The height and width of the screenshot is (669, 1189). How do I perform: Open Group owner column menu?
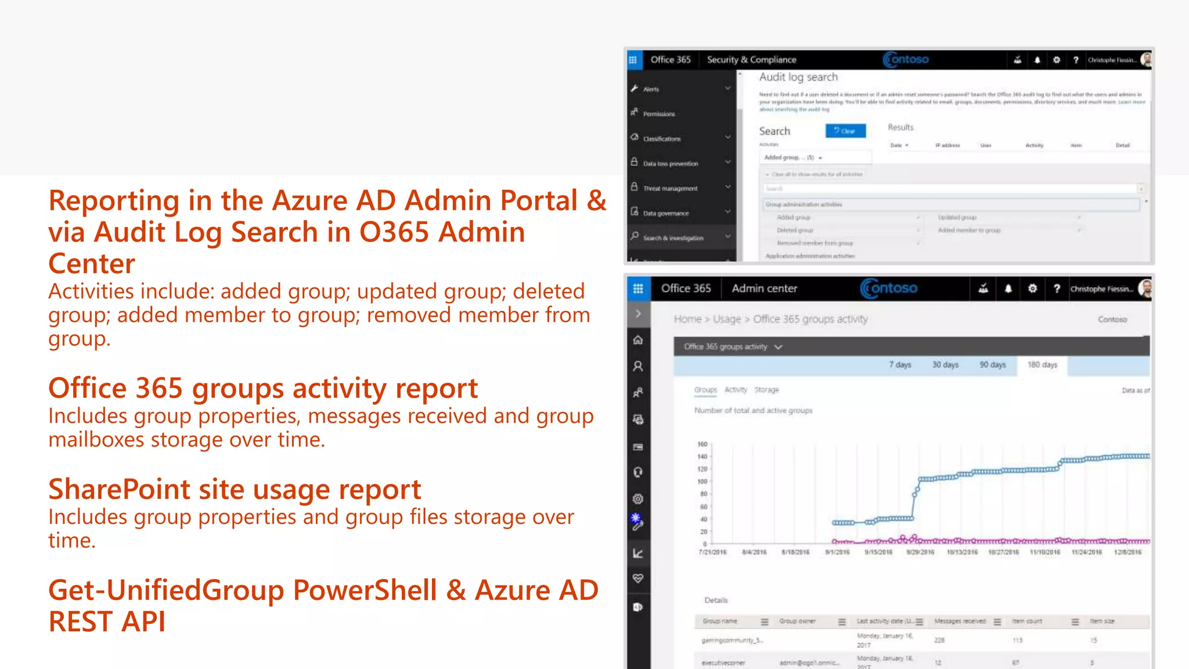point(842,622)
